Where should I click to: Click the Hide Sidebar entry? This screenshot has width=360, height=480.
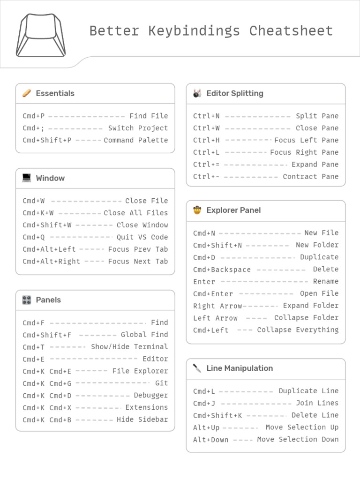tap(142, 420)
